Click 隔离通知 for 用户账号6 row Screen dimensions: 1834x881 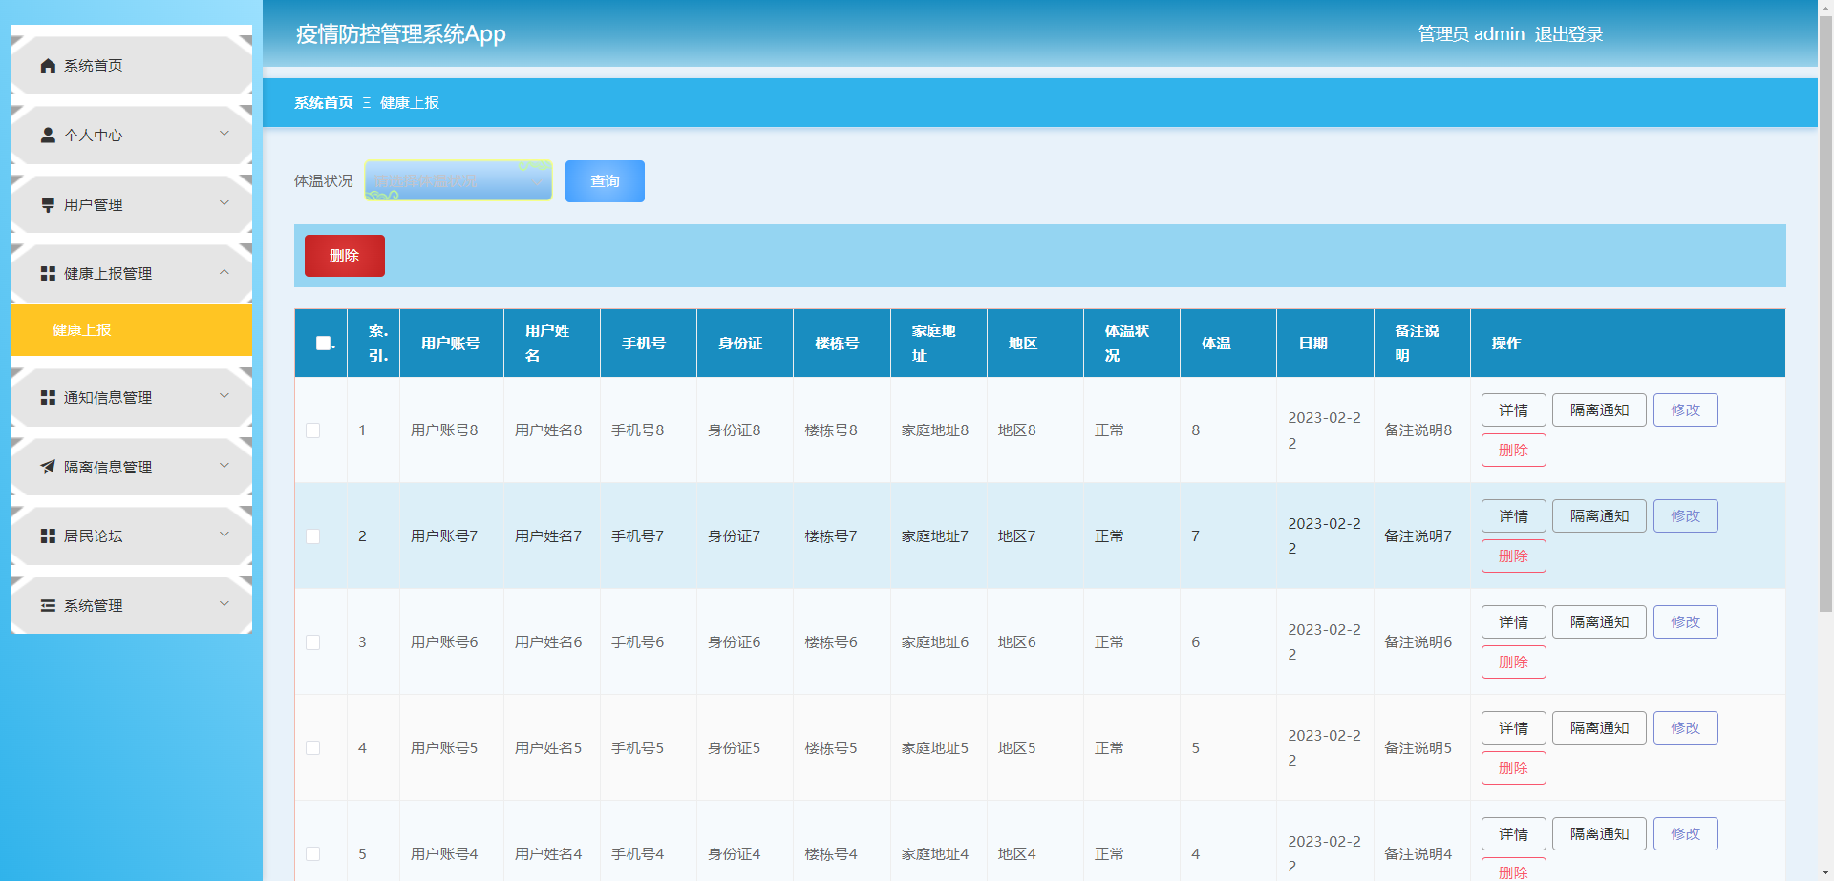point(1599,622)
